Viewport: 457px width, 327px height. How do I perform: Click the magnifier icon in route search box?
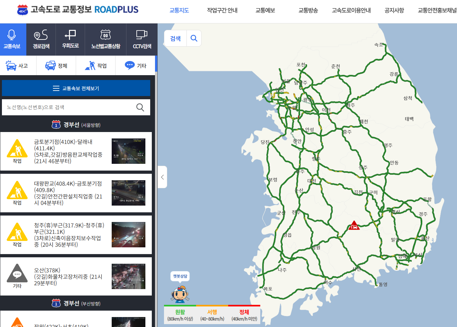tap(140, 107)
